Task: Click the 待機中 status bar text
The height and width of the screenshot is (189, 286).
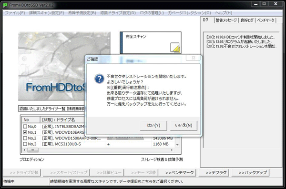Action: (x=9, y=181)
